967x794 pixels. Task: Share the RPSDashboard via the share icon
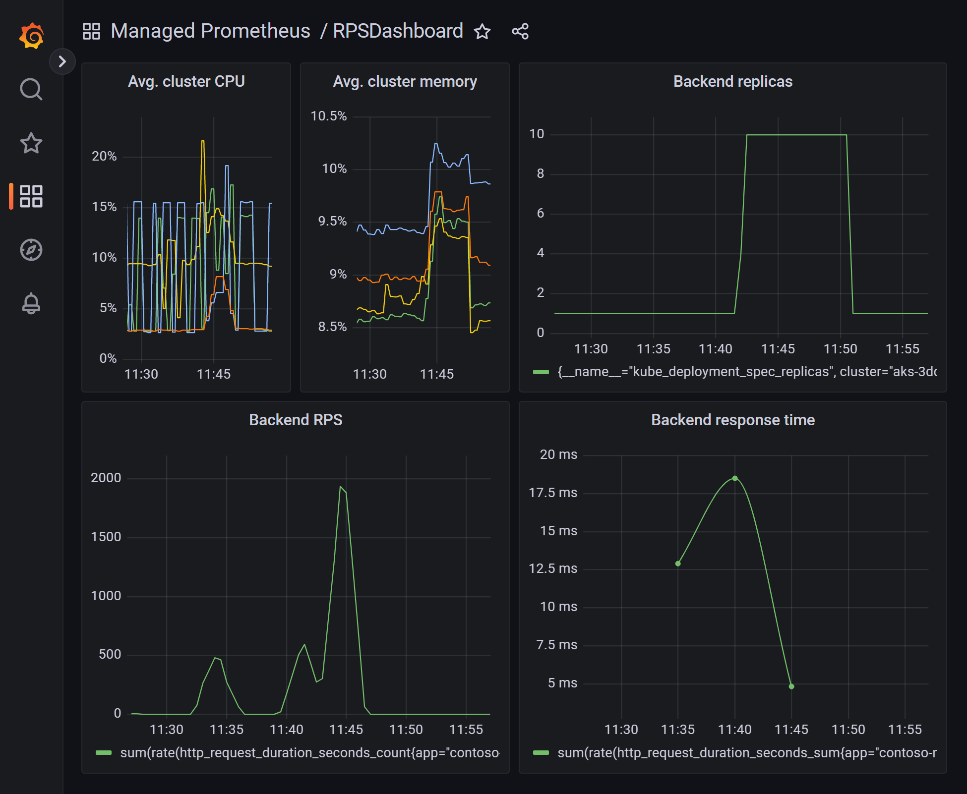520,32
